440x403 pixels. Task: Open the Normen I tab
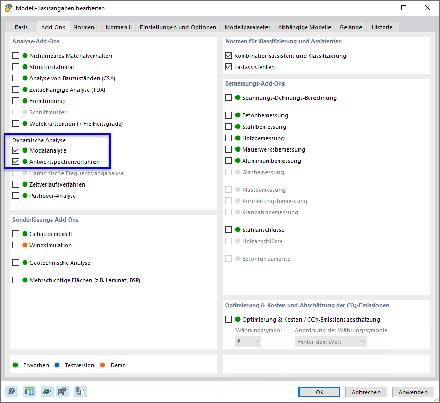coord(86,27)
